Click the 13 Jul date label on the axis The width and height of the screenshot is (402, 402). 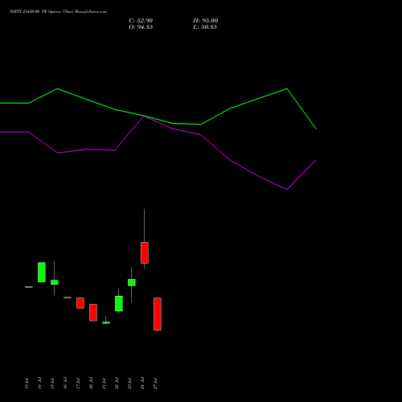coord(27,384)
